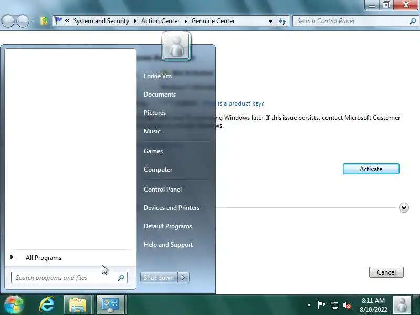
Task: Select Action Center breadcrumb
Action: click(160, 21)
